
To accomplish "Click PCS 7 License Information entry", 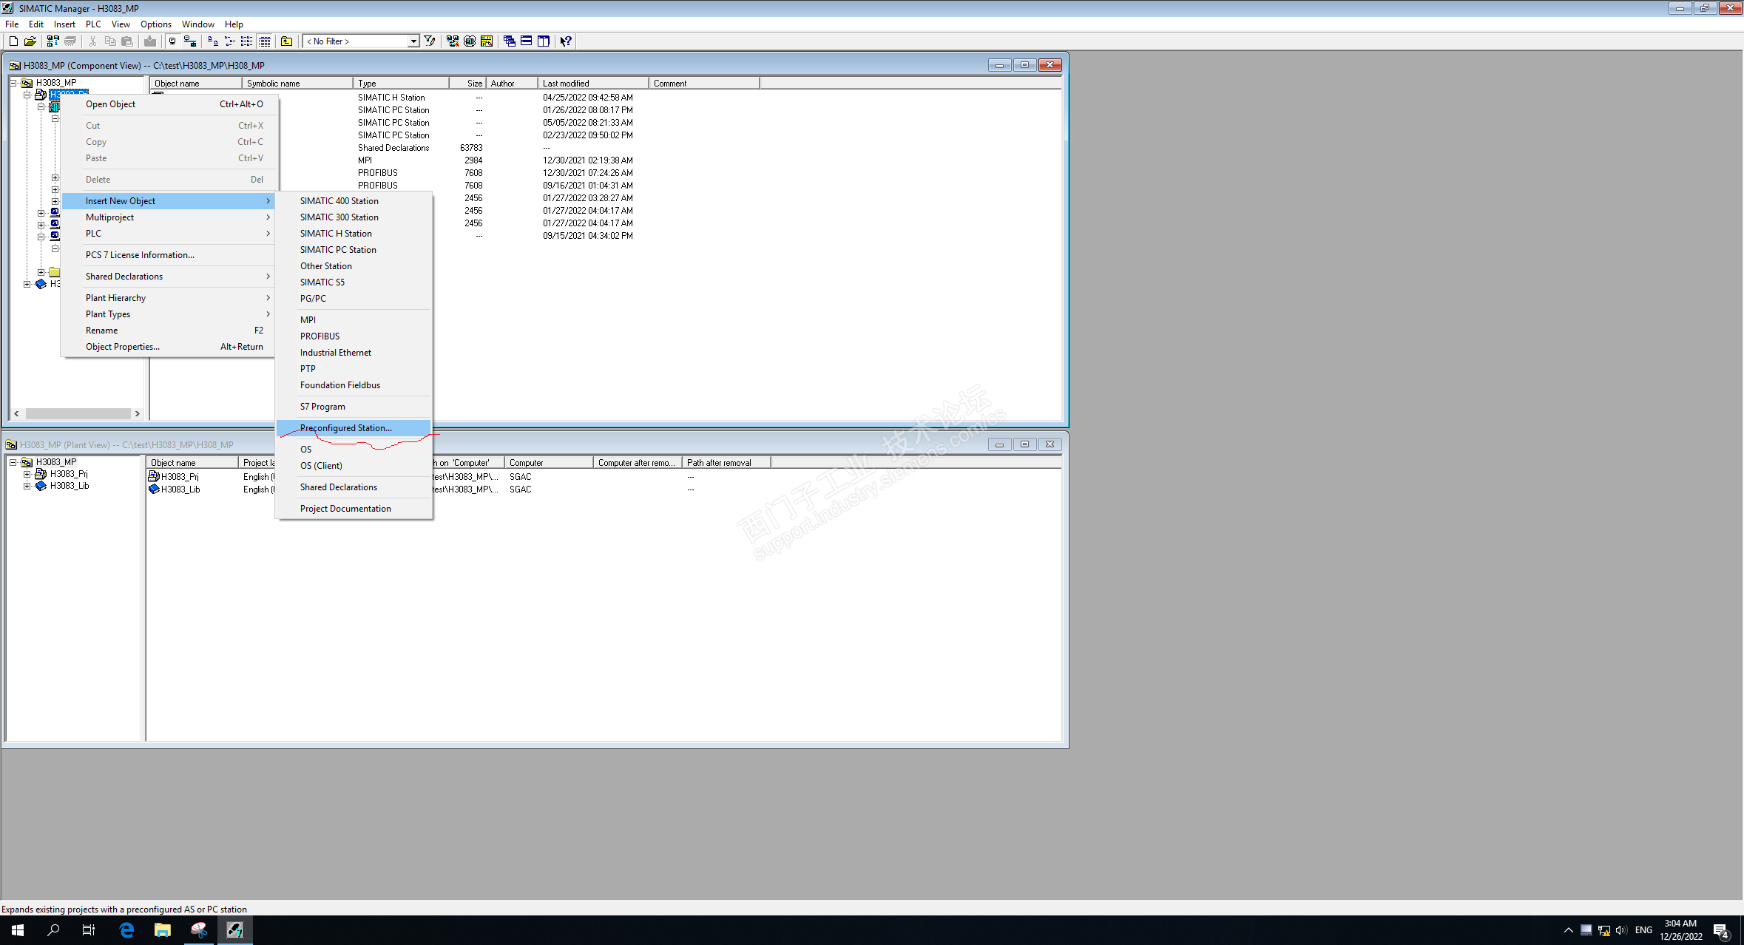I will (140, 255).
